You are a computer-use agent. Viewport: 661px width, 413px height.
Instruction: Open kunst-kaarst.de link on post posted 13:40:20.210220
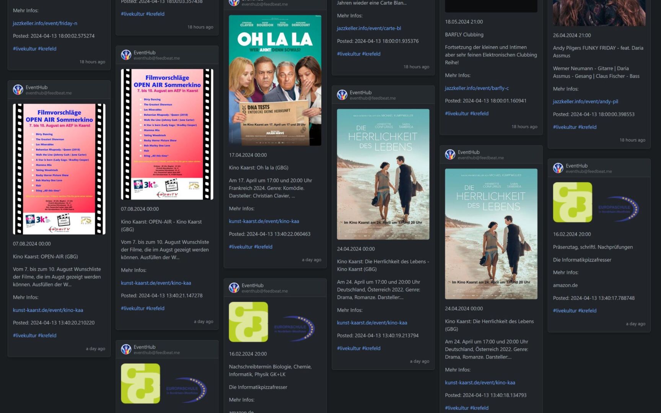[x=48, y=310]
